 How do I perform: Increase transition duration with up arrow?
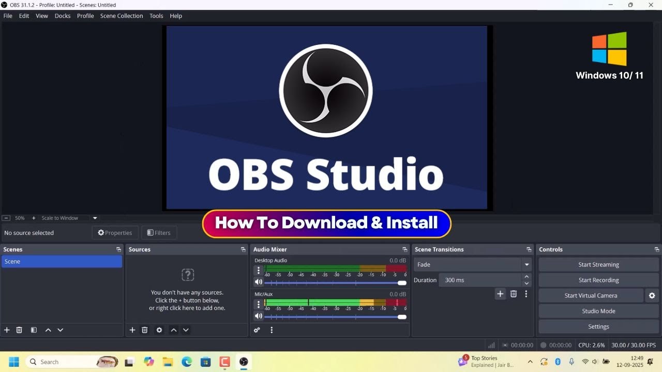click(x=527, y=277)
